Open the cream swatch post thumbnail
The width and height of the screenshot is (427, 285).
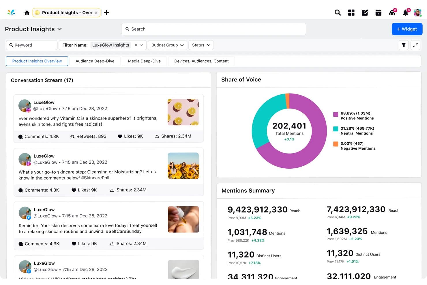(183, 269)
